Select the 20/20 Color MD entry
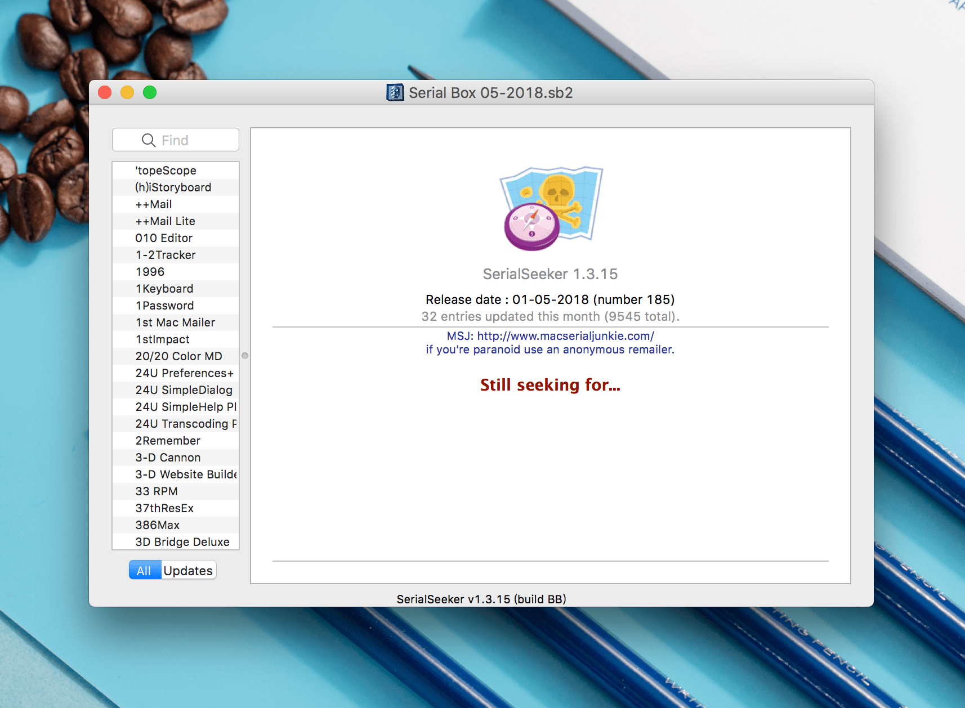This screenshot has height=708, width=965. pyautogui.click(x=176, y=356)
